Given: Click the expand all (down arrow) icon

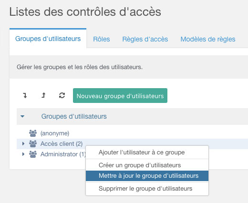Looking at the screenshot, I should pyautogui.click(x=25, y=95).
